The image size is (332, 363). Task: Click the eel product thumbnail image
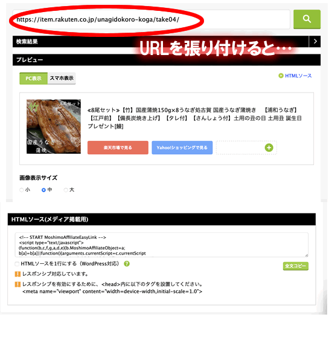[x=54, y=126]
